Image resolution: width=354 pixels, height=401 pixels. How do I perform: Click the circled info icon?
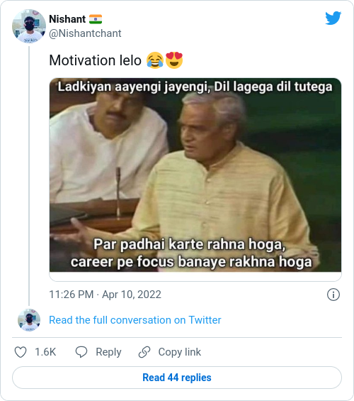pos(333,295)
